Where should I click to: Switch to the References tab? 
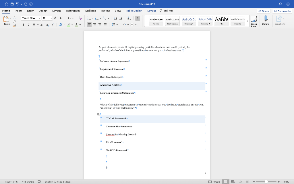click(x=73, y=11)
